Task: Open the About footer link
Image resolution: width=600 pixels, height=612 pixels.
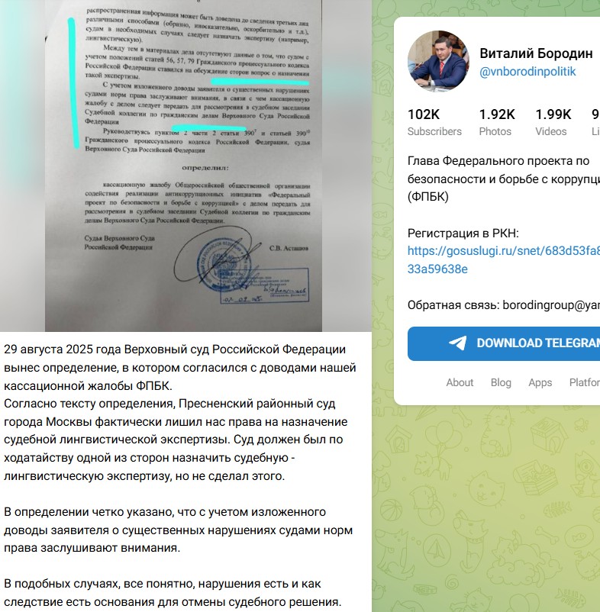Action: tap(460, 382)
